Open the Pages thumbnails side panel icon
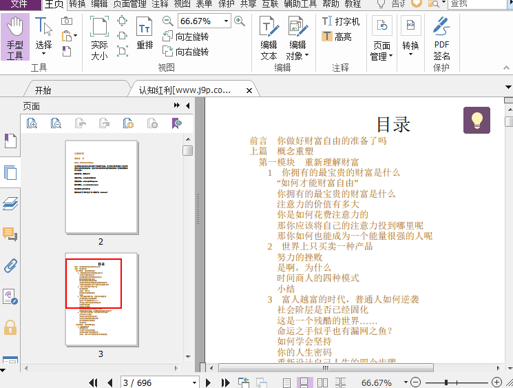The height and width of the screenshot is (388, 513). [x=10, y=172]
